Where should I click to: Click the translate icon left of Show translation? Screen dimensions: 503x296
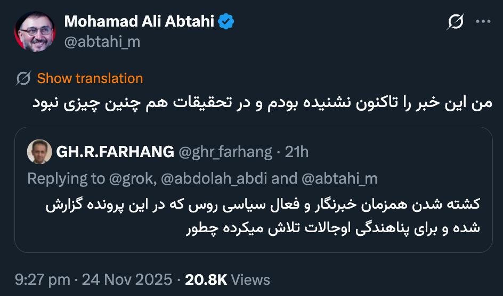23,79
